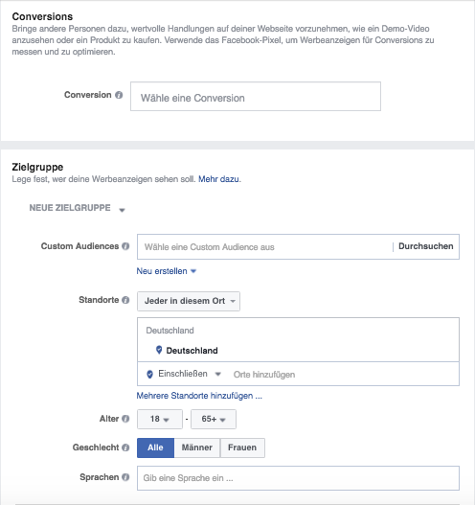
Task: Select Alle gender option
Action: point(155,448)
